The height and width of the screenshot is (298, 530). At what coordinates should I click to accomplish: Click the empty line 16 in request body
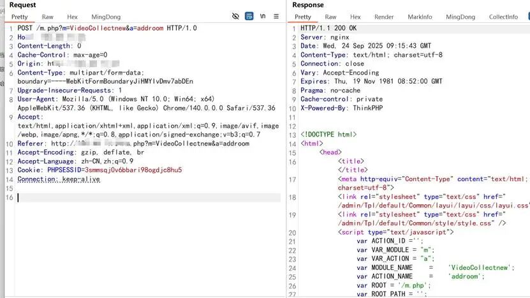[147, 198]
